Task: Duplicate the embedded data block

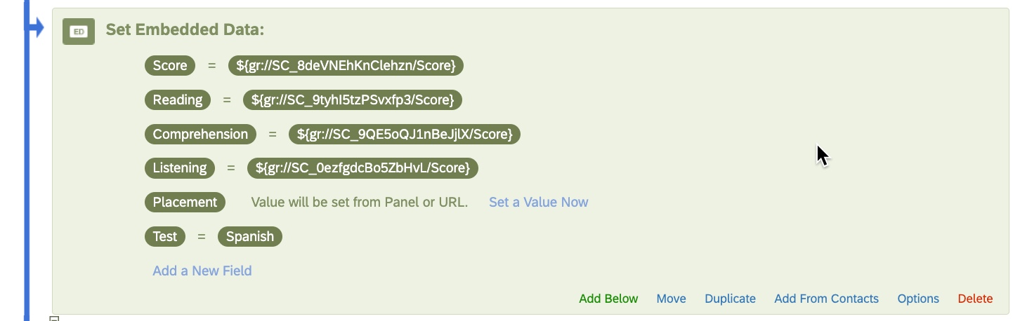Action: [731, 299]
